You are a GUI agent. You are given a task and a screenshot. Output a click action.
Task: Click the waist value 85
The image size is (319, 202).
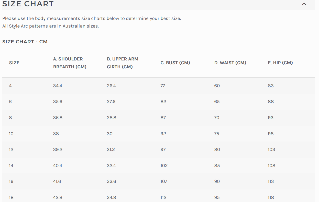(217, 166)
